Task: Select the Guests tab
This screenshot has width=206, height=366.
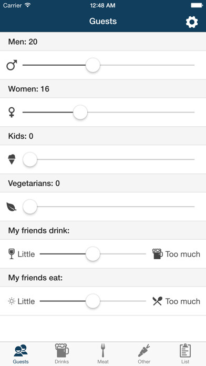Action: (21, 354)
